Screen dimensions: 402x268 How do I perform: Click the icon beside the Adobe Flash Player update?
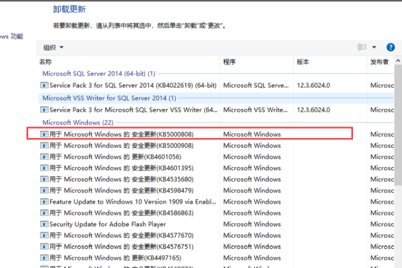click(x=44, y=224)
